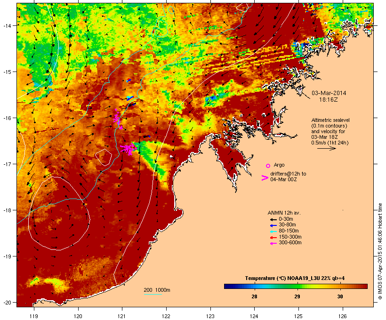Click the magenta 300-600m legend arrow

pyautogui.click(x=273, y=243)
